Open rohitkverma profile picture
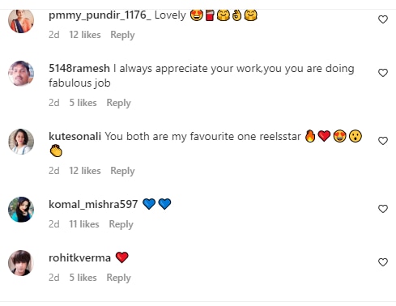Screen dimensions: 396x306 point(21,263)
